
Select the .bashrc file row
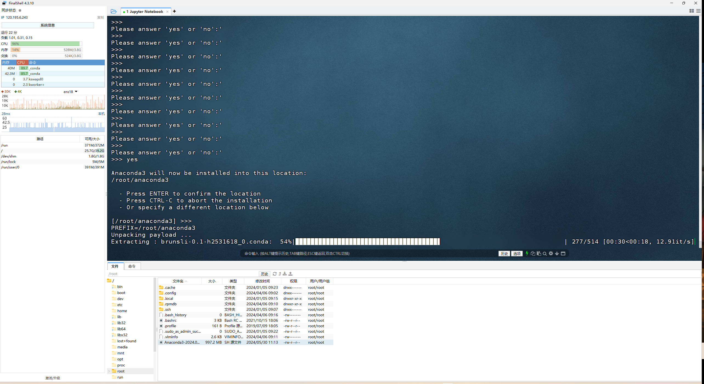click(246, 320)
